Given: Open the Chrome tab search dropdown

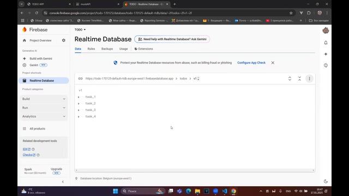Looking at the screenshot, I should point(22,4).
